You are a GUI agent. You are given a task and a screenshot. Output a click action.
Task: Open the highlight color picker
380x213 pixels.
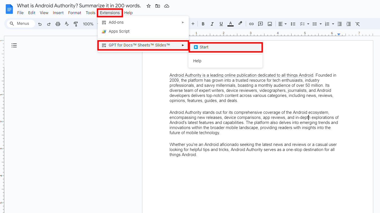[240, 24]
